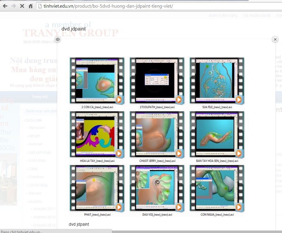282x233 pixels.
Task: Open the Quản lý đơn hàng link
Action: coord(223,16)
